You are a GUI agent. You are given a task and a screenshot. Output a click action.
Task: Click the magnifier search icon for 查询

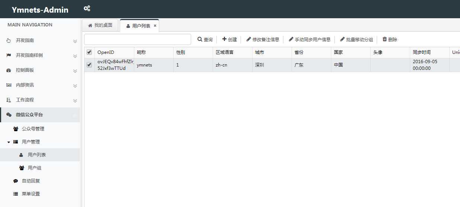pos(200,39)
